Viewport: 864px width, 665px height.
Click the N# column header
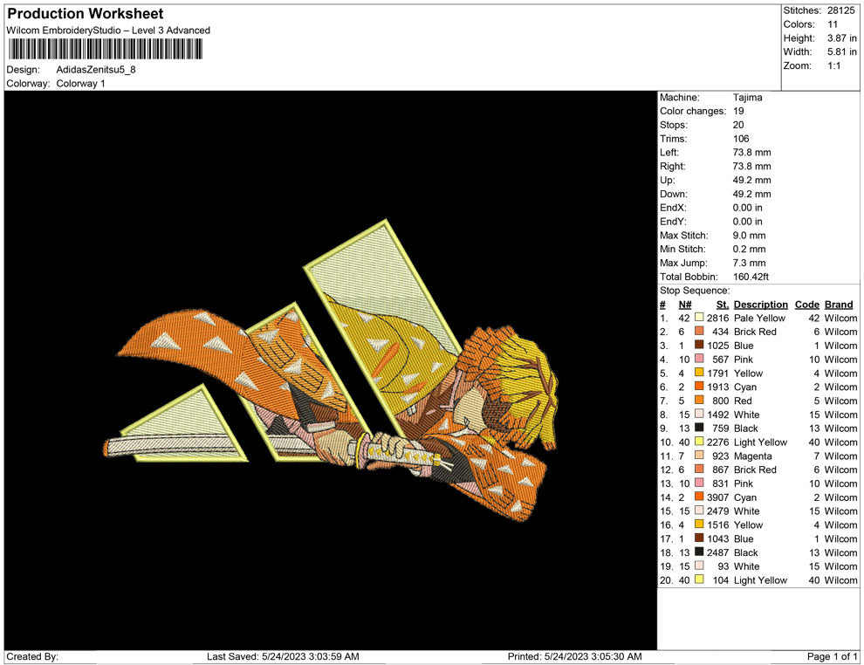point(685,305)
